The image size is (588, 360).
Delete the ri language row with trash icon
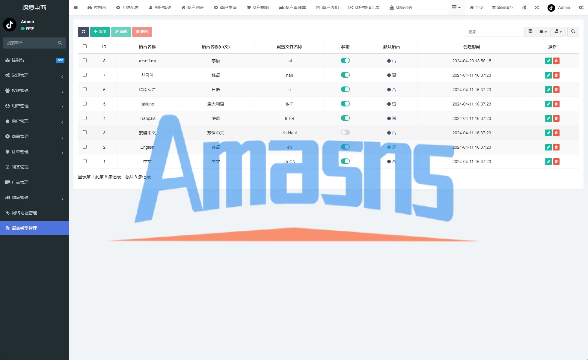click(x=556, y=90)
